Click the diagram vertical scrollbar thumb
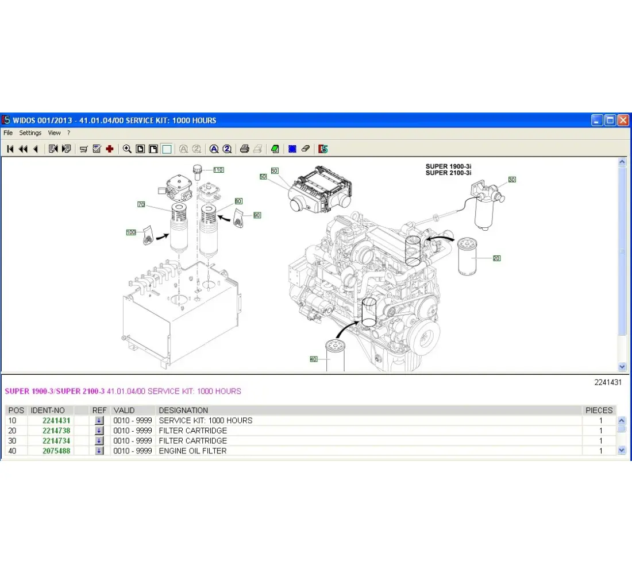This screenshot has width=632, height=574. (622, 250)
